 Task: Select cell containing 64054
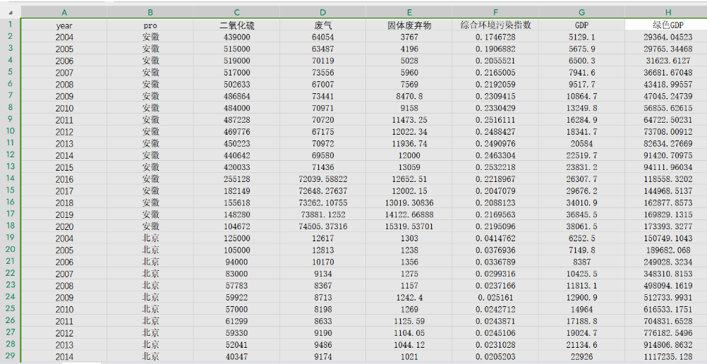coord(323,37)
